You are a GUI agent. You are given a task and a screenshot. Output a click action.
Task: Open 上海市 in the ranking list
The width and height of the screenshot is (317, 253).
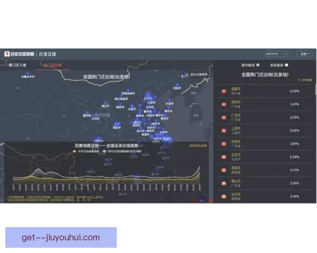point(236,128)
